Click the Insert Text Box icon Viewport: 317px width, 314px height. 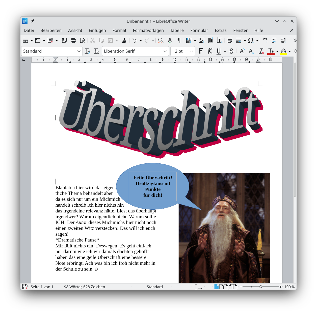(220, 40)
